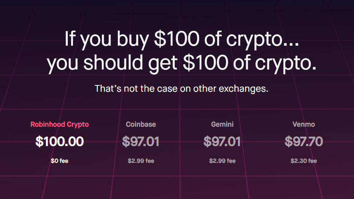The image size is (354, 199).
Task: Click the $97.70 Venmo amount
Action: tap(304, 141)
